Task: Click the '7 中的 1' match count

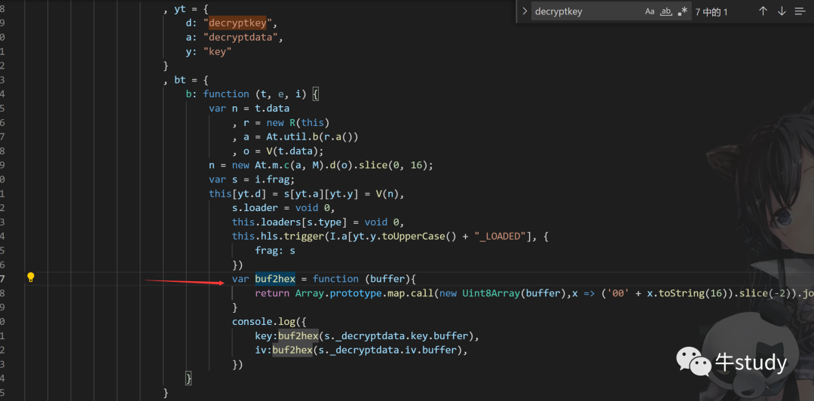Action: (711, 12)
